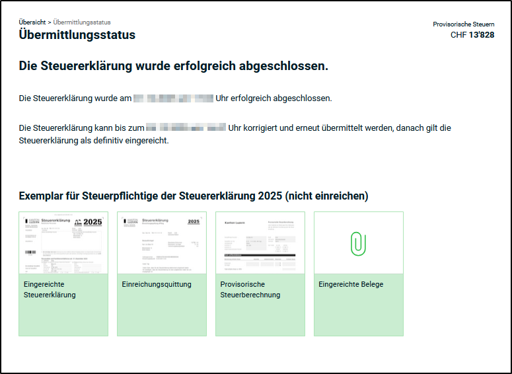Click the breadcrumb separator arrow after Übersicht

[50, 22]
